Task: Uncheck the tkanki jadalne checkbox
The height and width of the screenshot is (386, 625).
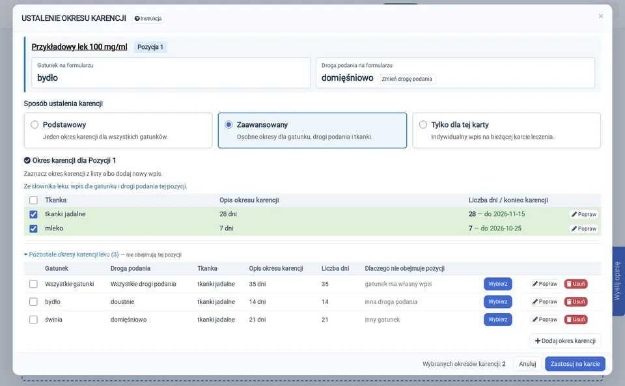Action: [33, 214]
